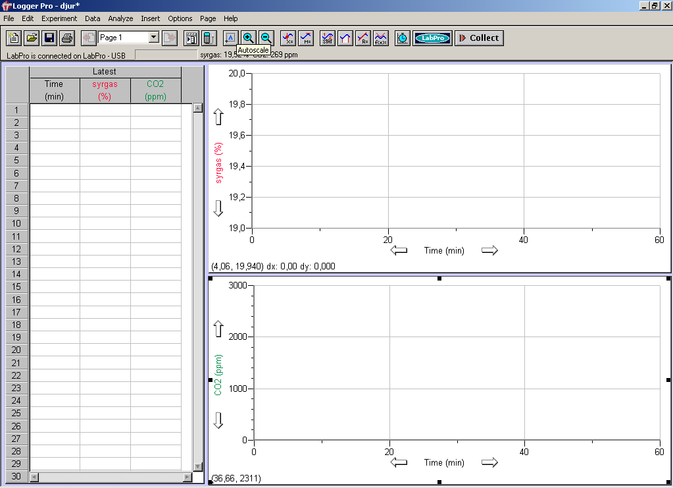Screen dimensions: 673x488
Task: Minimize the Logger Pro window
Action: [x=644, y=5]
